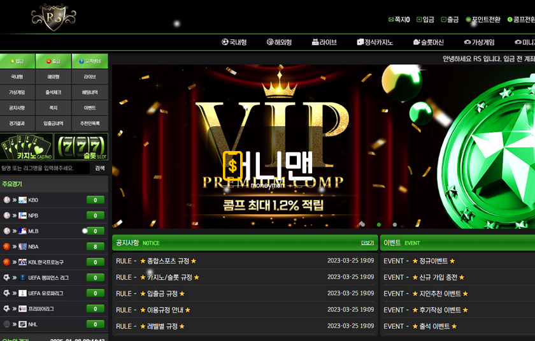Screen dimensions: 535x341
Task: Select the green active banner slide dot
Action: [x=379, y=224]
